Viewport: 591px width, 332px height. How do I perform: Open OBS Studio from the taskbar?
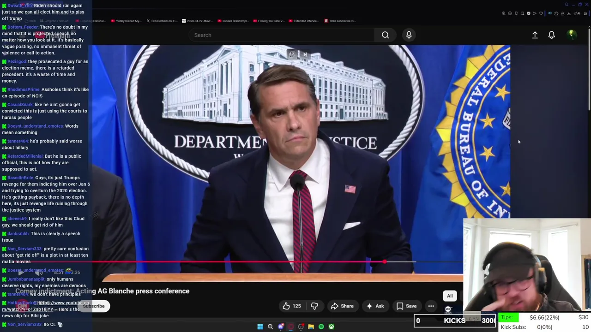pos(301,326)
